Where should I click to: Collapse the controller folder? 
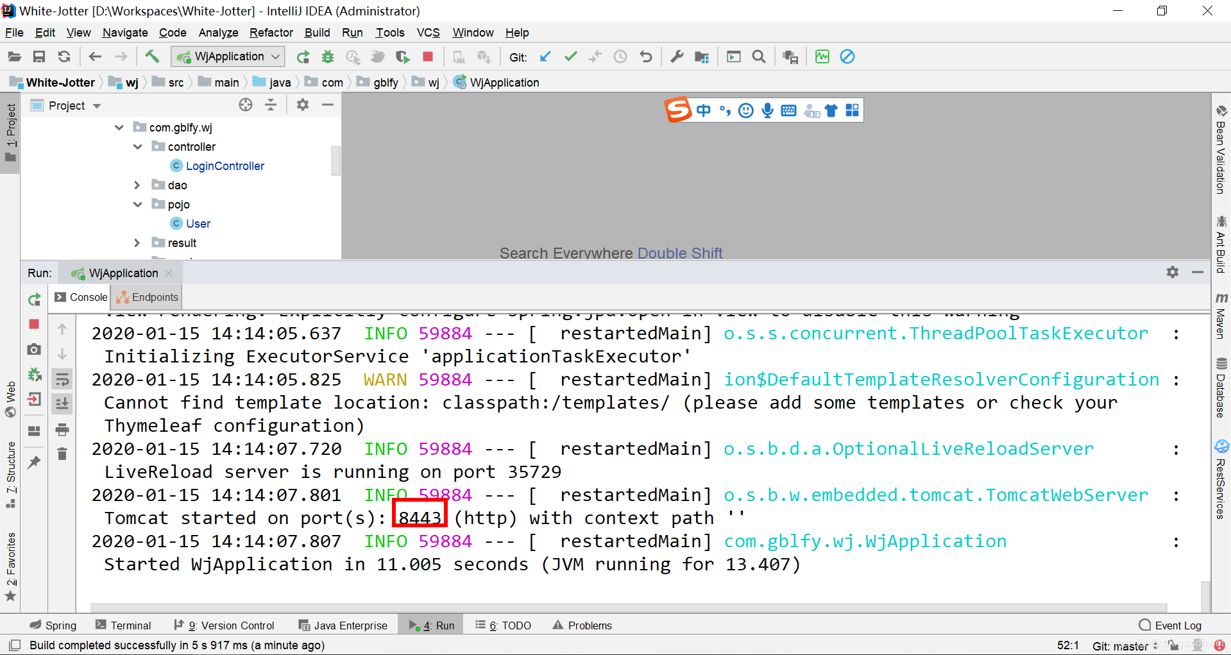coord(137,147)
